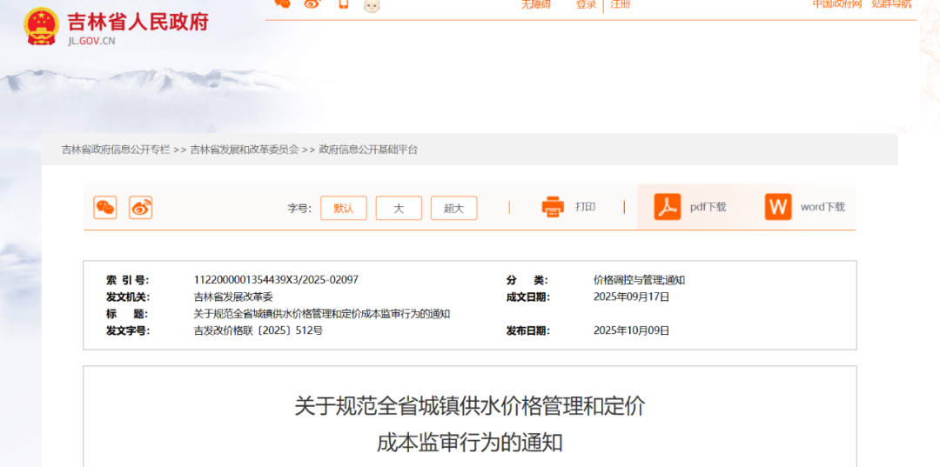Click written date 2025年09月17日
Viewport: 940px width, 467px height.
(631, 297)
